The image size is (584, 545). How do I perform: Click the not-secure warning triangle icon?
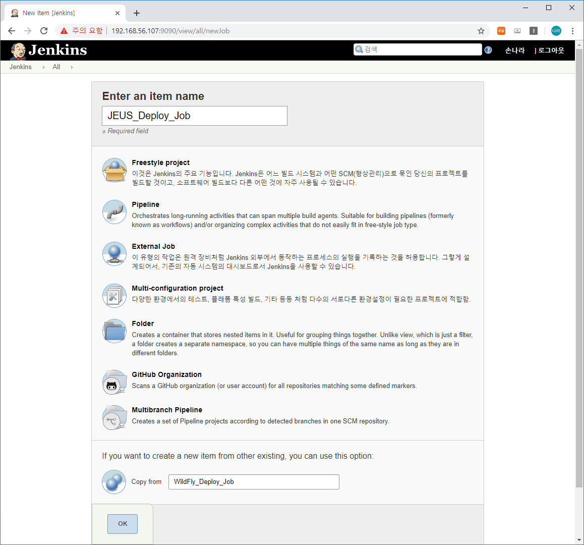coord(64,31)
